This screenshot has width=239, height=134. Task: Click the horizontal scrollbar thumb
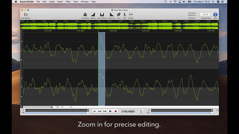(71, 107)
